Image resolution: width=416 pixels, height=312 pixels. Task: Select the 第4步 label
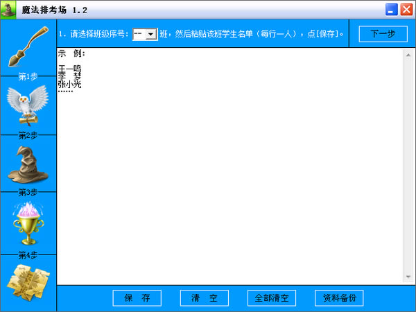point(28,254)
